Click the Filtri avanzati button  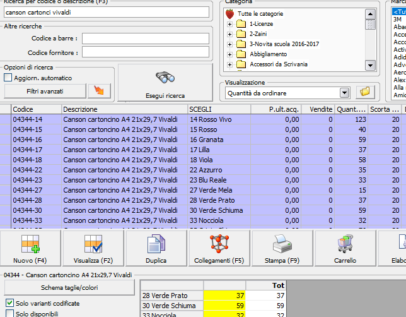point(45,91)
